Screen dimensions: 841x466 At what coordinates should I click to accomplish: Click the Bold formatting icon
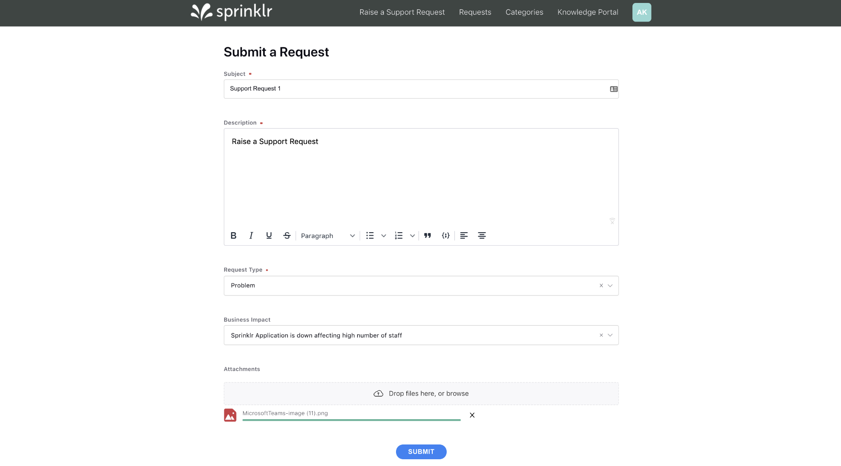pos(233,235)
